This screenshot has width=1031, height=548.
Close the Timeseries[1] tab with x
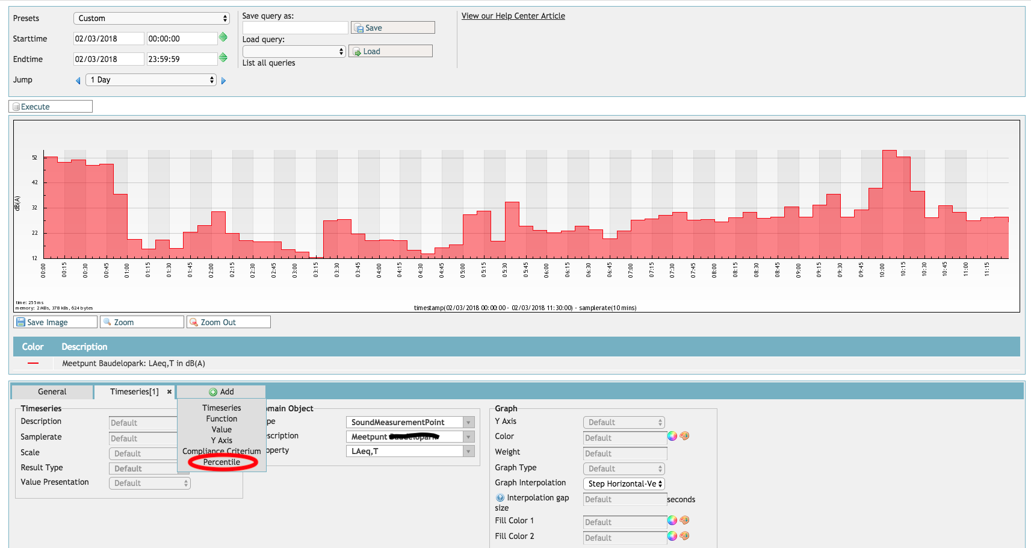[x=169, y=392]
